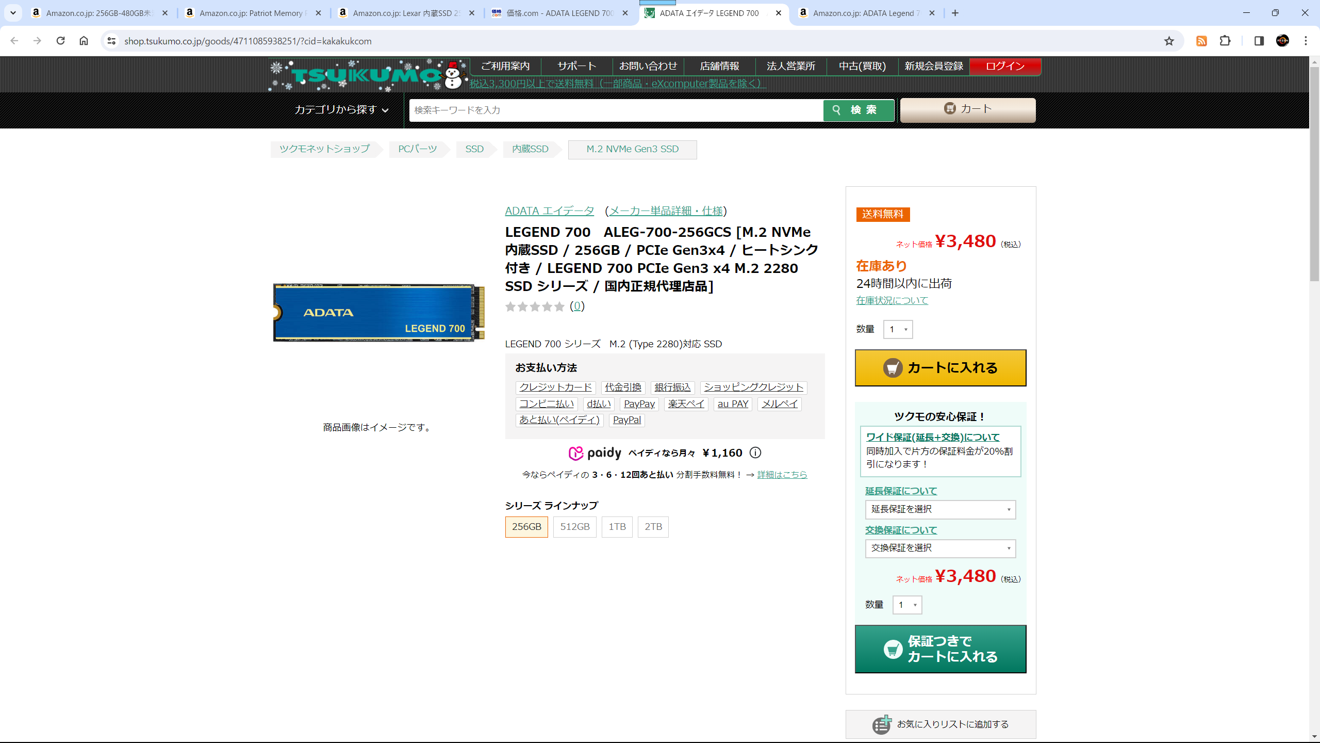
Task: Open the tab search dropdown arrow
Action: coord(13,13)
